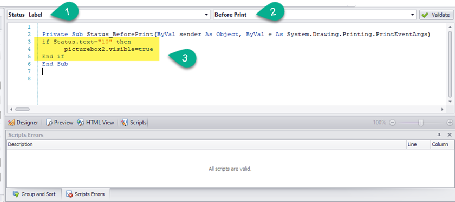455x202 pixels.
Task: Click the editor vertical scrollbar down arrow
Action: [x=450, y=102]
